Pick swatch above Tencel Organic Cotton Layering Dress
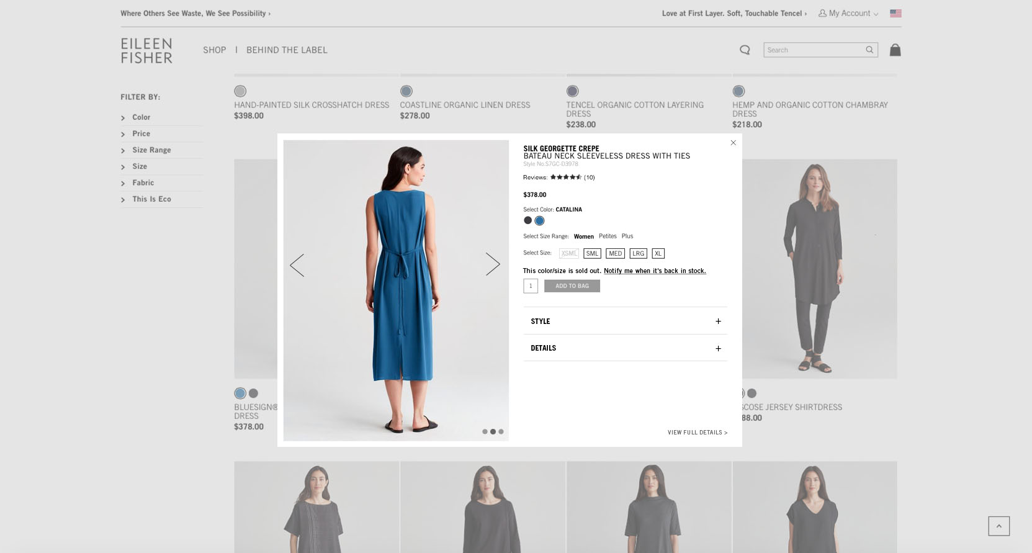 coord(572,91)
